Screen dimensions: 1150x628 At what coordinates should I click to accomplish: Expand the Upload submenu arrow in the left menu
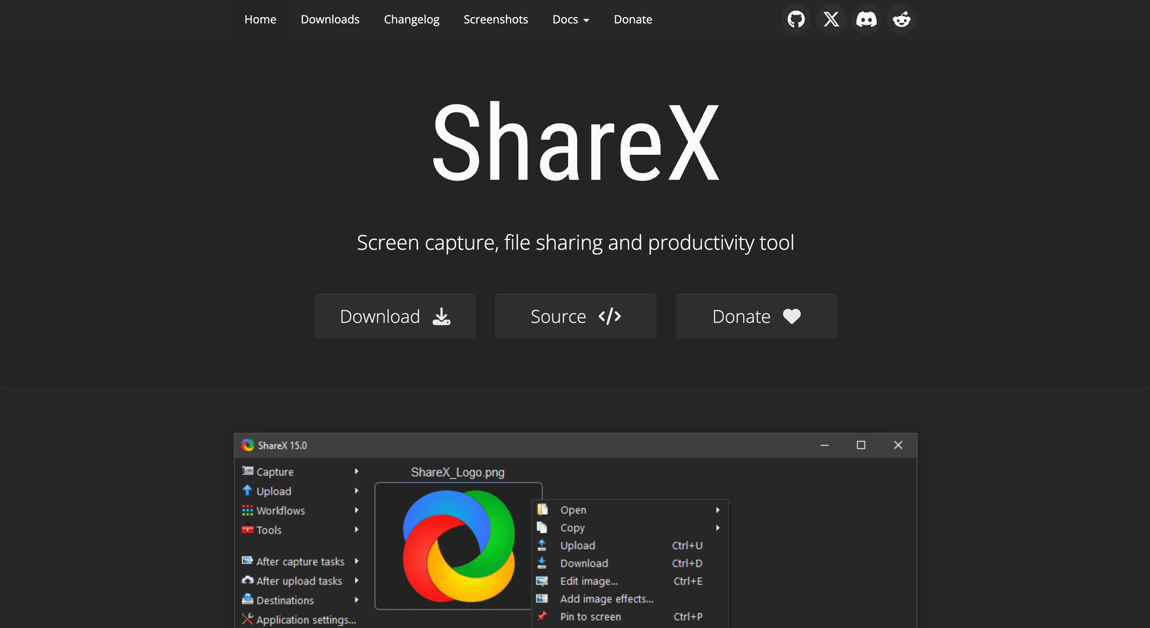click(356, 491)
